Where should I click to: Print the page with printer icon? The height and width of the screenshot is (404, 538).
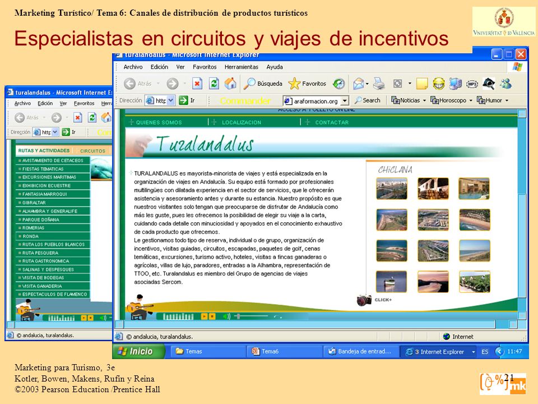pyautogui.click(x=379, y=84)
